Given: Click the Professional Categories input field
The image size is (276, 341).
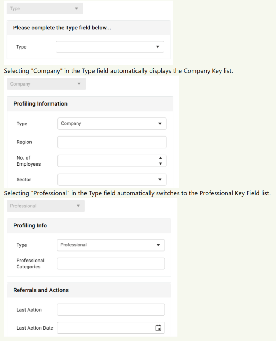Looking at the screenshot, I should pyautogui.click(x=111, y=263).
